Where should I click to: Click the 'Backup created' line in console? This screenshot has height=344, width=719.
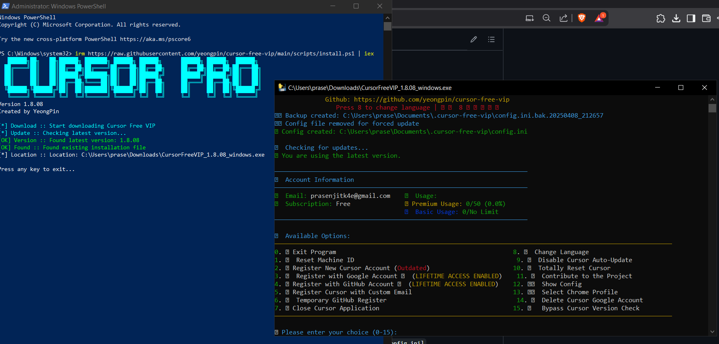(439, 116)
